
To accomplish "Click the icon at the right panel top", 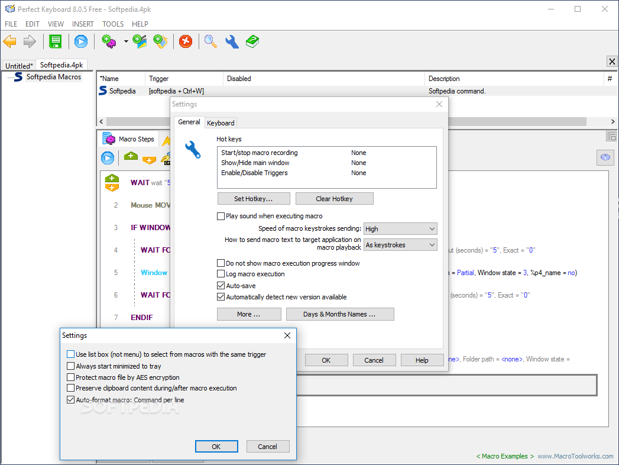I will pos(611,137).
